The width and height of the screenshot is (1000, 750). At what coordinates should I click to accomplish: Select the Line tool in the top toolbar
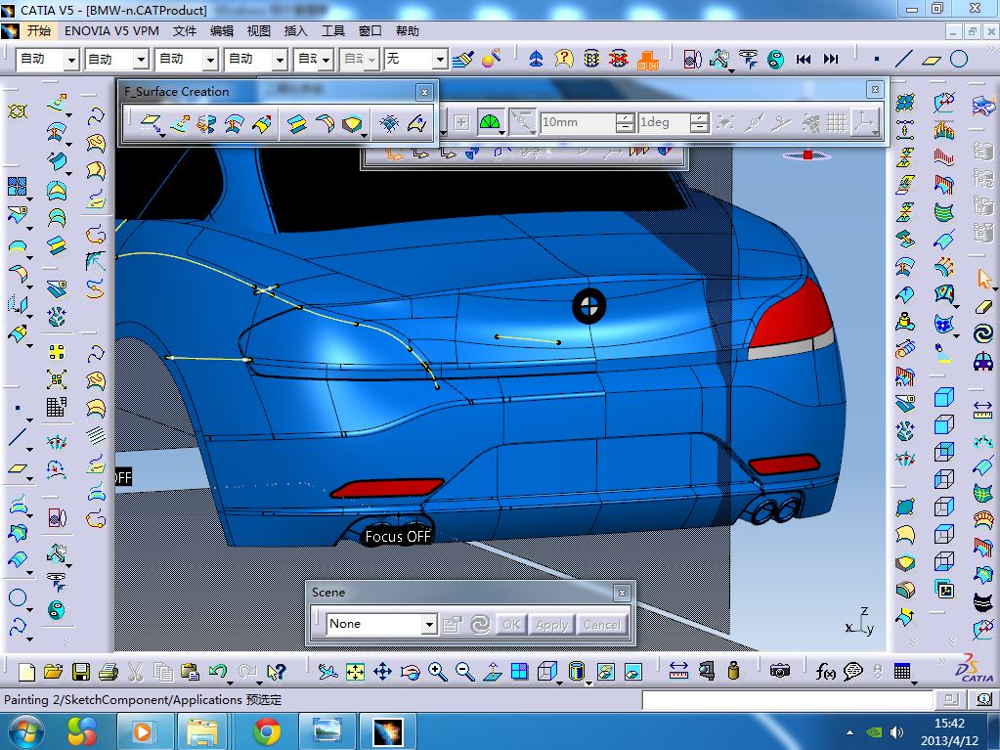click(x=903, y=60)
